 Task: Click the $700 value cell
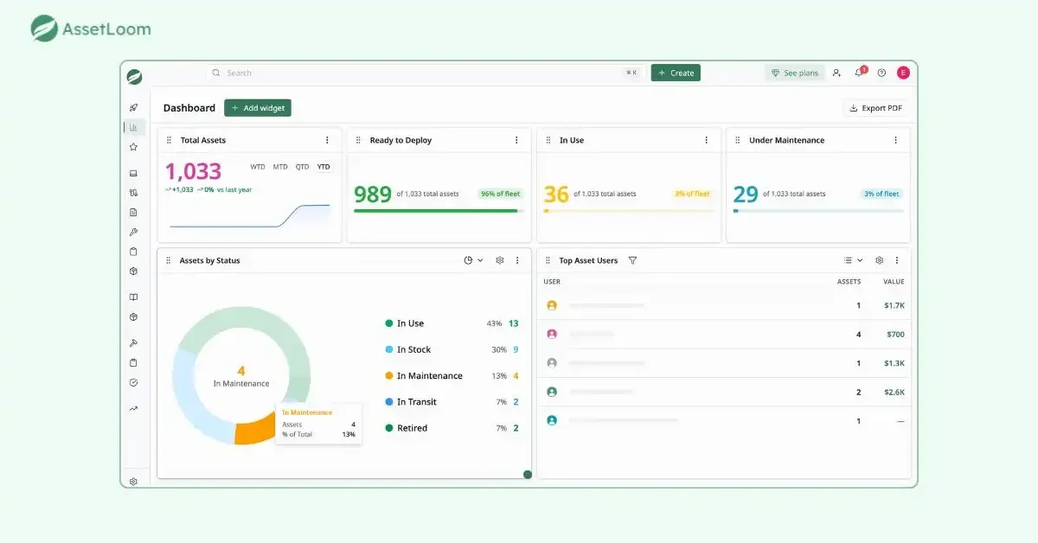tap(895, 335)
